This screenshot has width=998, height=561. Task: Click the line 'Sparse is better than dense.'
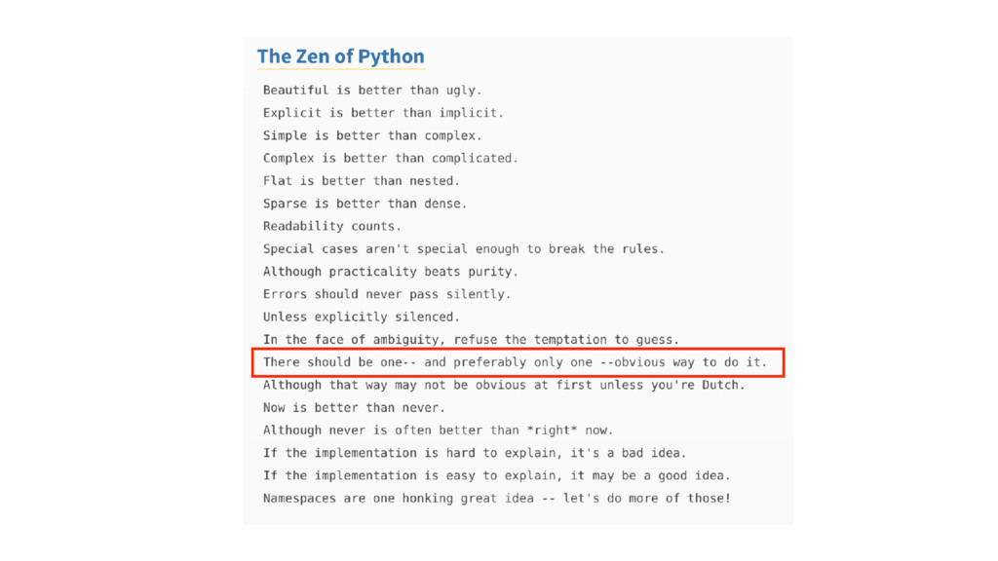point(365,204)
